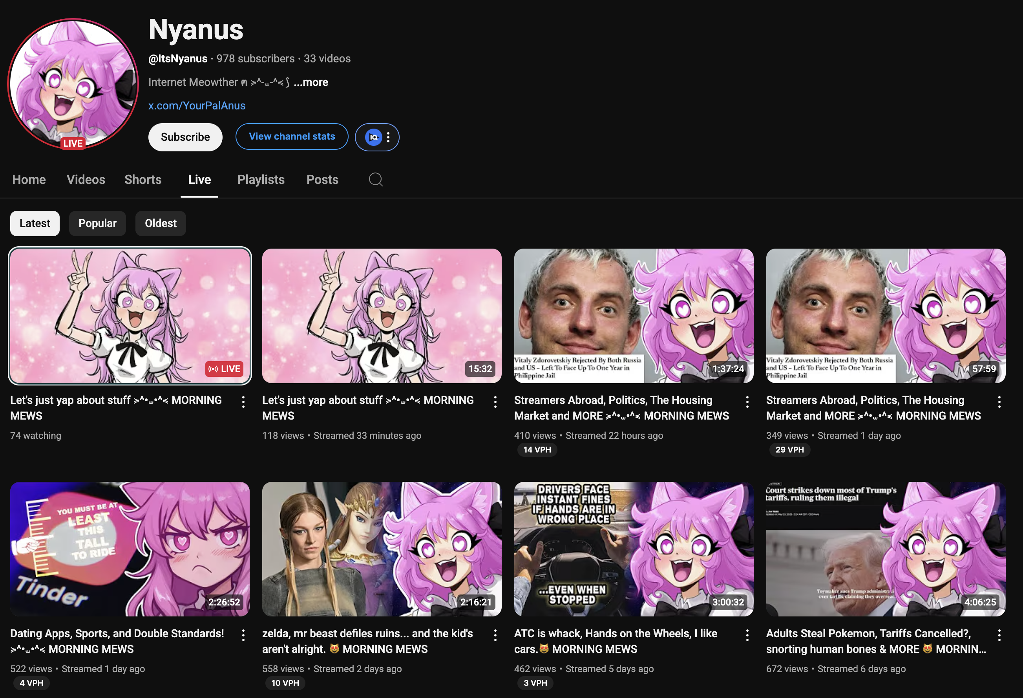Switch to the Videos tab
This screenshot has width=1023, height=698.
86,180
